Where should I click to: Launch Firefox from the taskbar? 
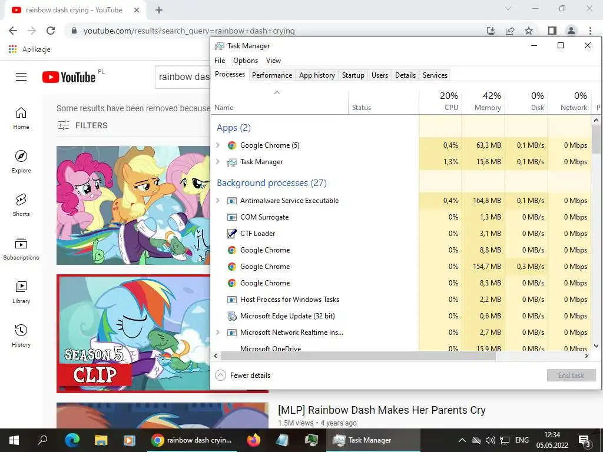coord(253,440)
